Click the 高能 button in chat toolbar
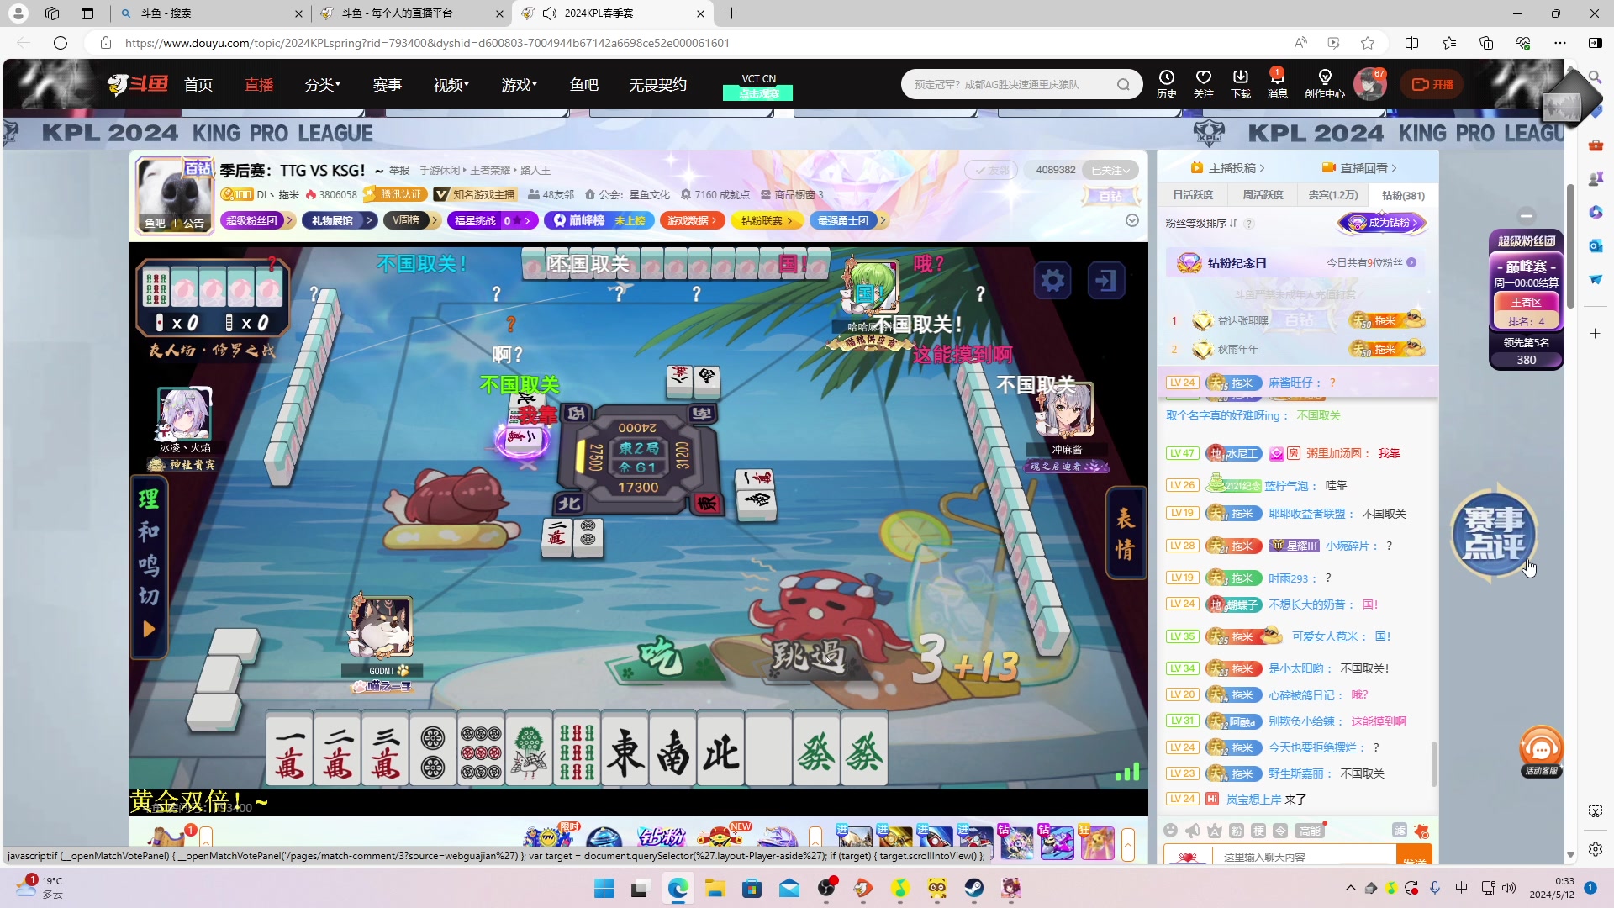1614x908 pixels. pyautogui.click(x=1310, y=831)
